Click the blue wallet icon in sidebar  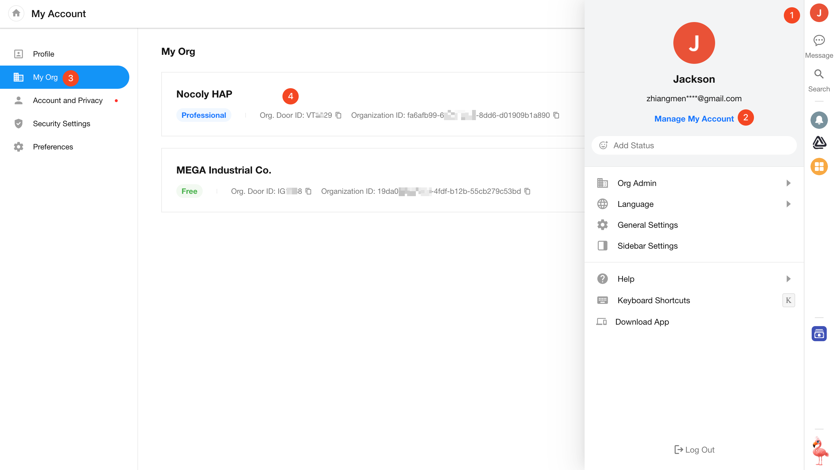coord(819,334)
